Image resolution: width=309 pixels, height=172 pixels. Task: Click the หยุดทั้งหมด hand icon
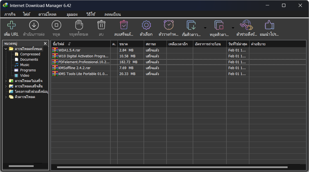[x=79, y=25]
